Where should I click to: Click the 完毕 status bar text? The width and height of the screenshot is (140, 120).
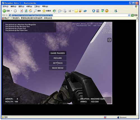(6, 117)
